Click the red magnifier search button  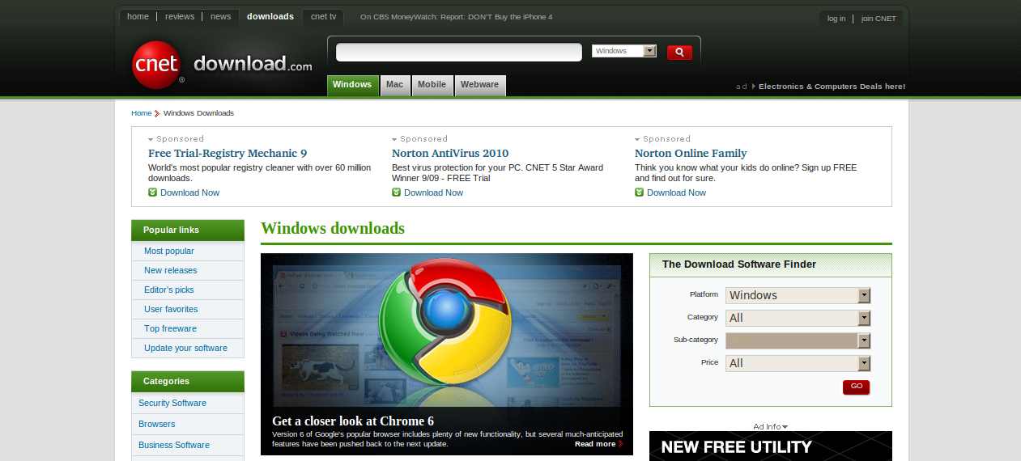point(679,52)
